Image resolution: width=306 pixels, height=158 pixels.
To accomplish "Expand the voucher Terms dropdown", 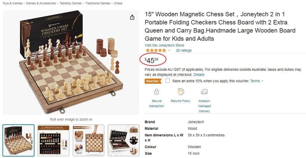I will click(x=257, y=81).
